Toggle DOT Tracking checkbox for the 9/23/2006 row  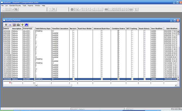[132, 31]
